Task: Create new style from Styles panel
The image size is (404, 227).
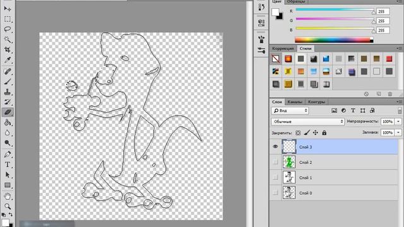Action: tap(379, 94)
